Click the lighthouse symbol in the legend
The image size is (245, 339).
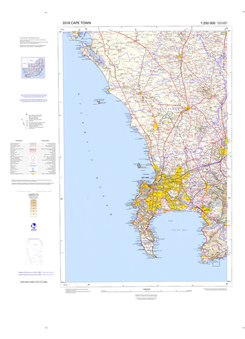[33, 156]
